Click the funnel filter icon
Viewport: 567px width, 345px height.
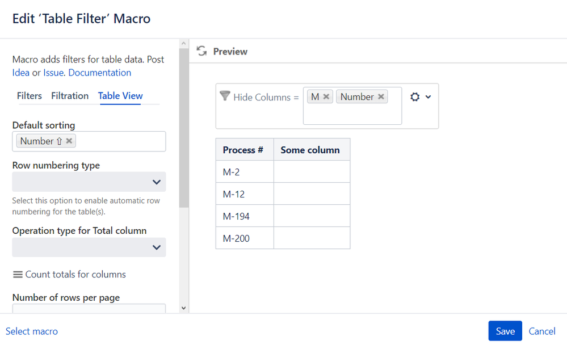click(x=225, y=96)
